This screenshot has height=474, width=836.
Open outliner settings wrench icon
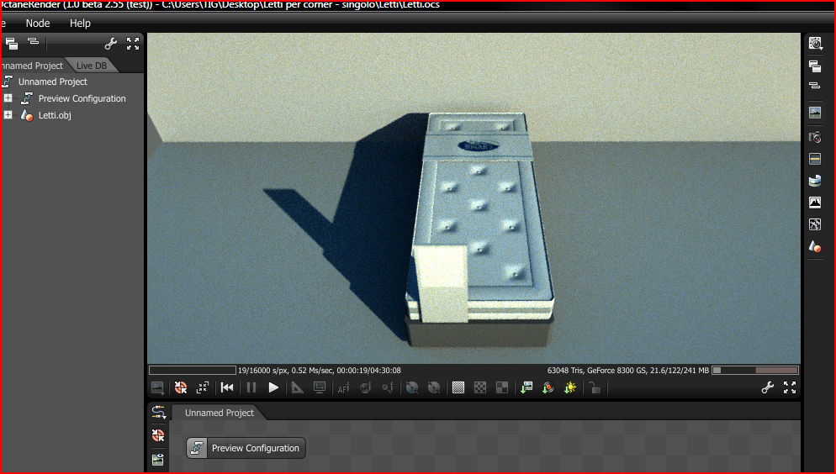pyautogui.click(x=111, y=44)
